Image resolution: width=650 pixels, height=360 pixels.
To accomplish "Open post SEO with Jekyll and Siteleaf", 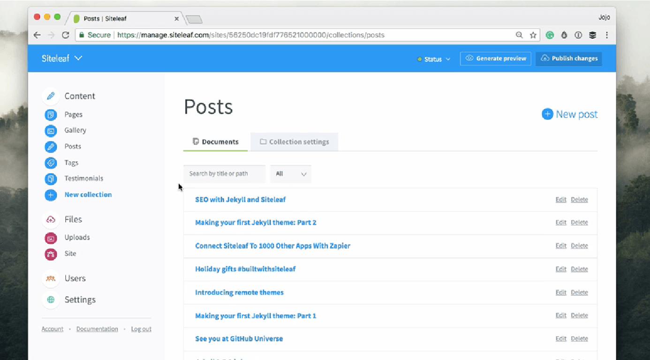I will pos(241,200).
